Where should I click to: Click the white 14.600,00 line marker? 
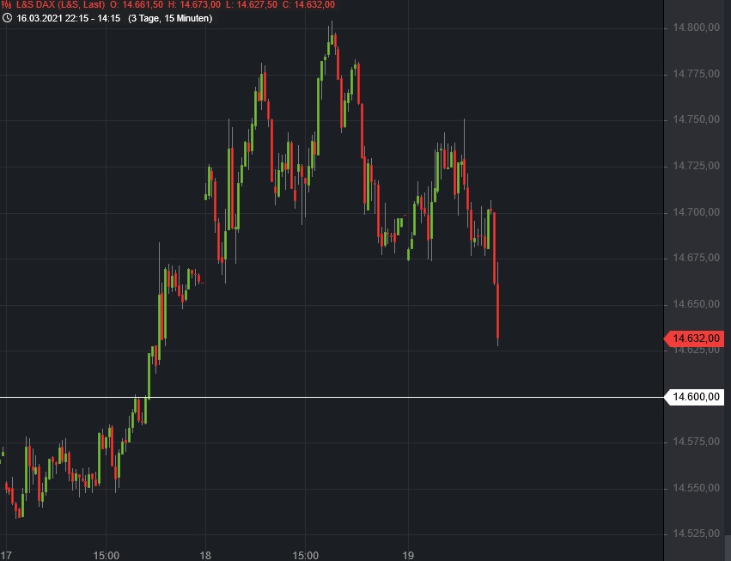696,398
